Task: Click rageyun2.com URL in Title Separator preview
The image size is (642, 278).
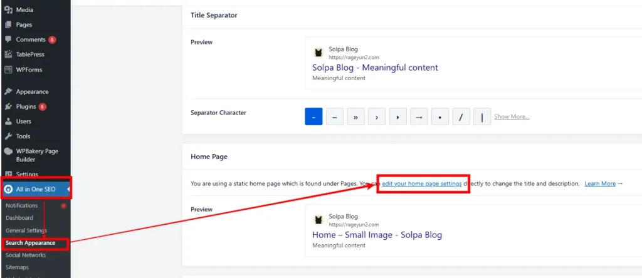Action: tap(354, 57)
